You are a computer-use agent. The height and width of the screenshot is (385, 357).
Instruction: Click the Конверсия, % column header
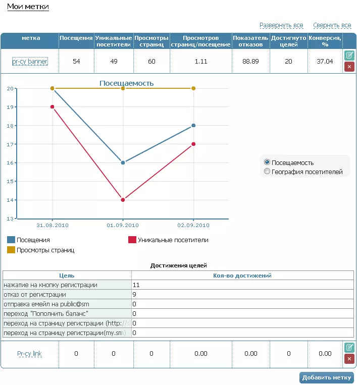tap(325, 41)
